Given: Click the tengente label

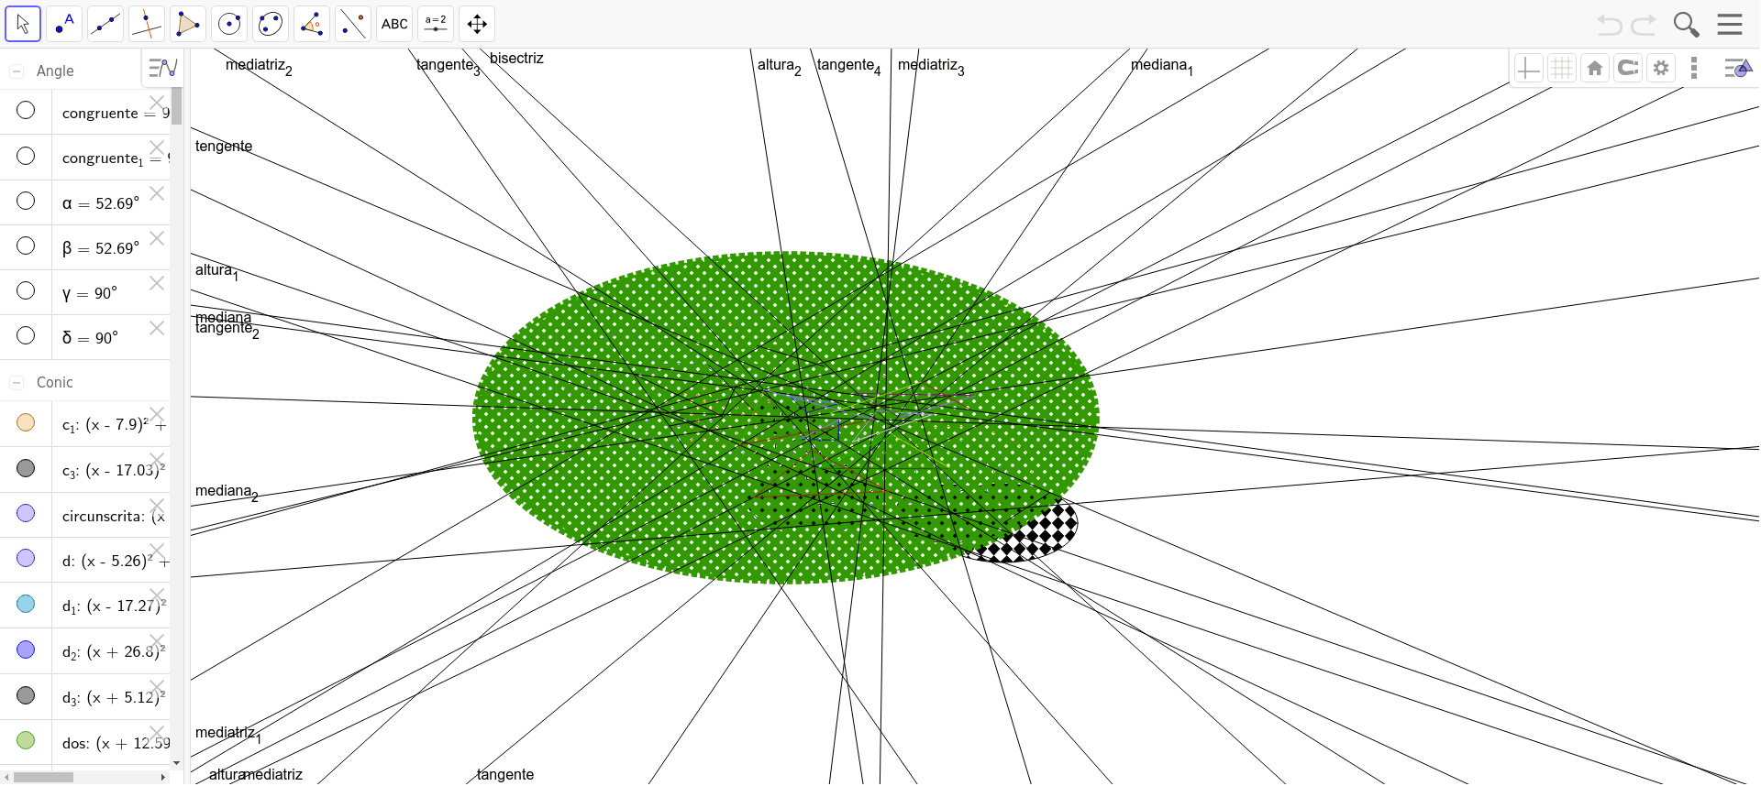Looking at the screenshot, I should [224, 147].
